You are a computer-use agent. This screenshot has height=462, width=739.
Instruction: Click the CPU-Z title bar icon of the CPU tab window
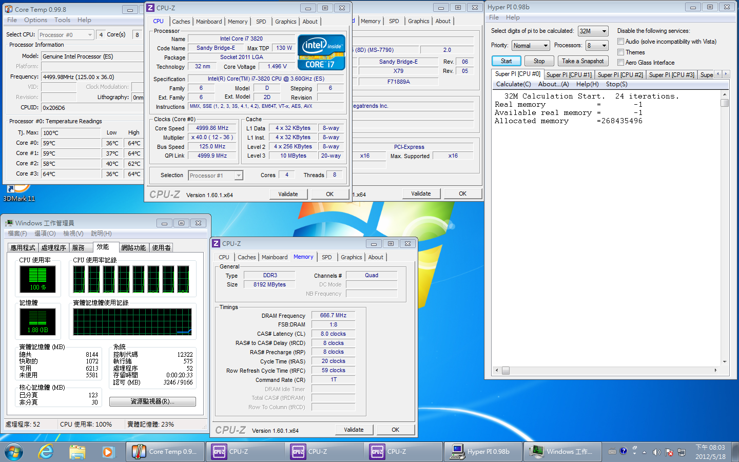[x=150, y=8]
